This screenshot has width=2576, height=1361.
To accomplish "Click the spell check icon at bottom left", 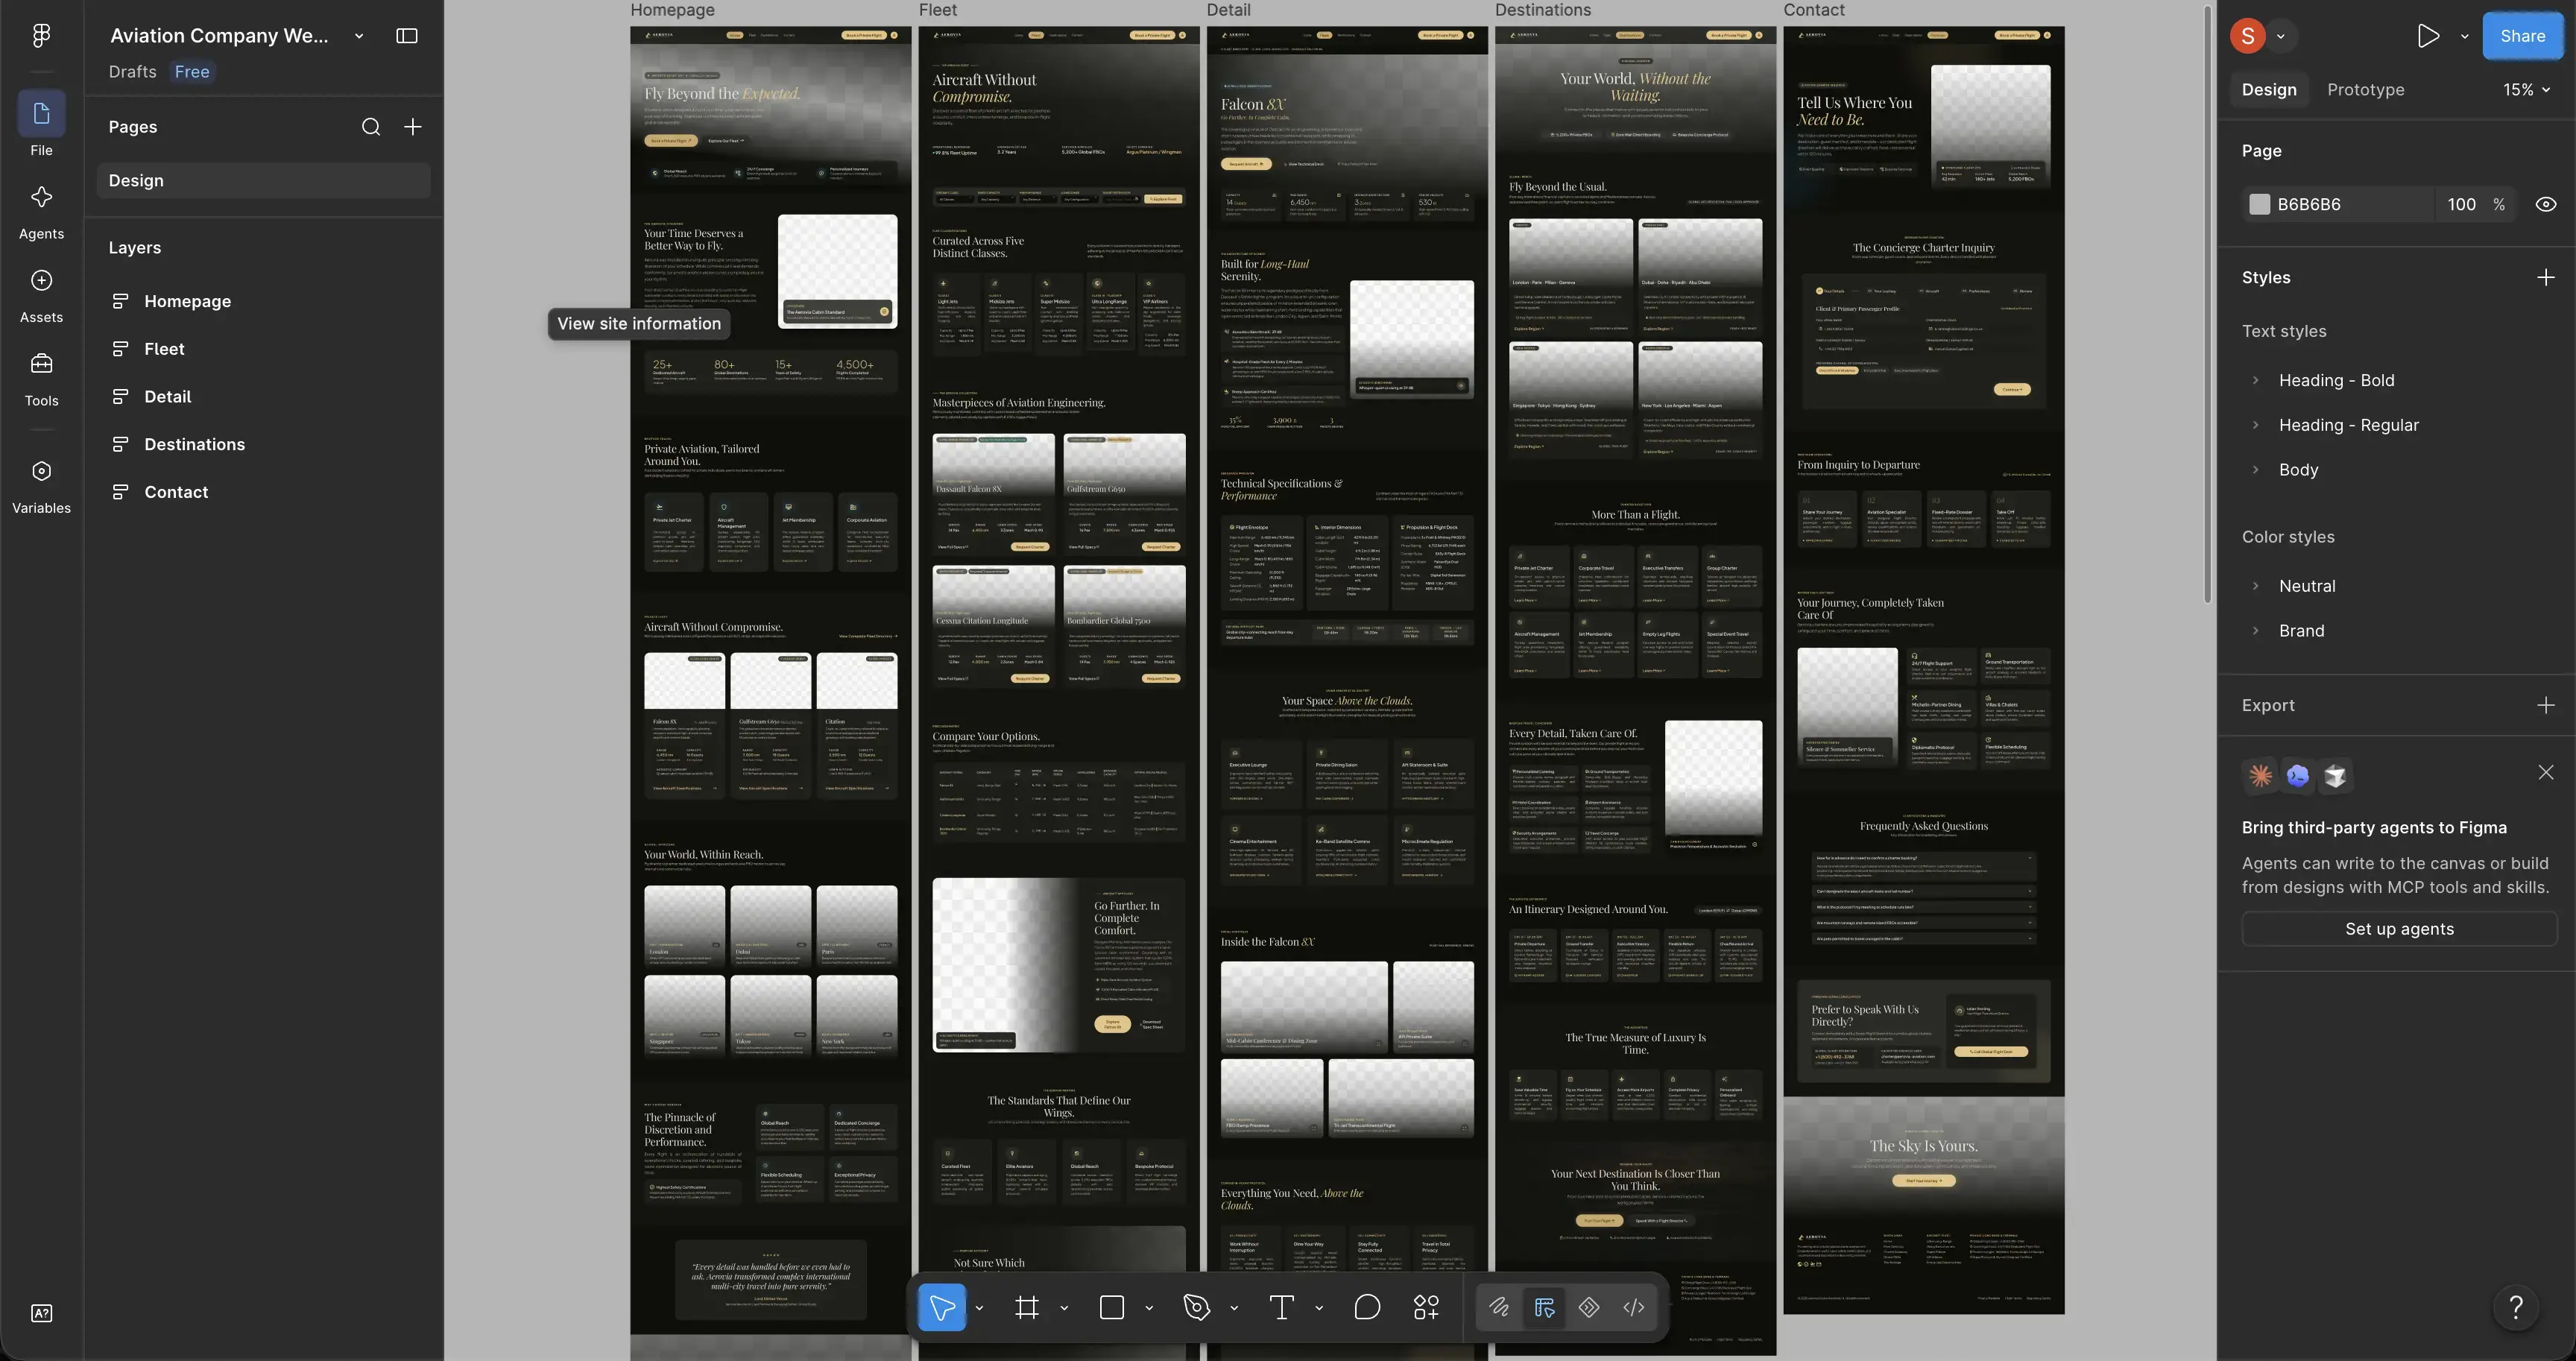I will pyautogui.click(x=41, y=1313).
